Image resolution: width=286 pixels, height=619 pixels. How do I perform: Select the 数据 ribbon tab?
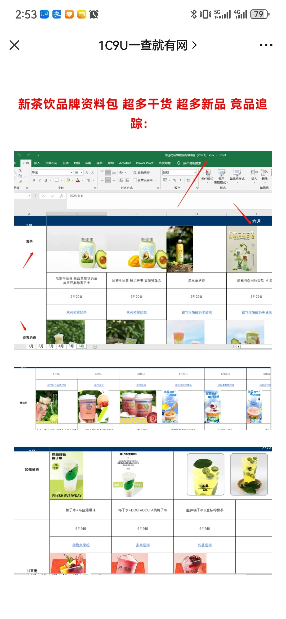[77, 163]
